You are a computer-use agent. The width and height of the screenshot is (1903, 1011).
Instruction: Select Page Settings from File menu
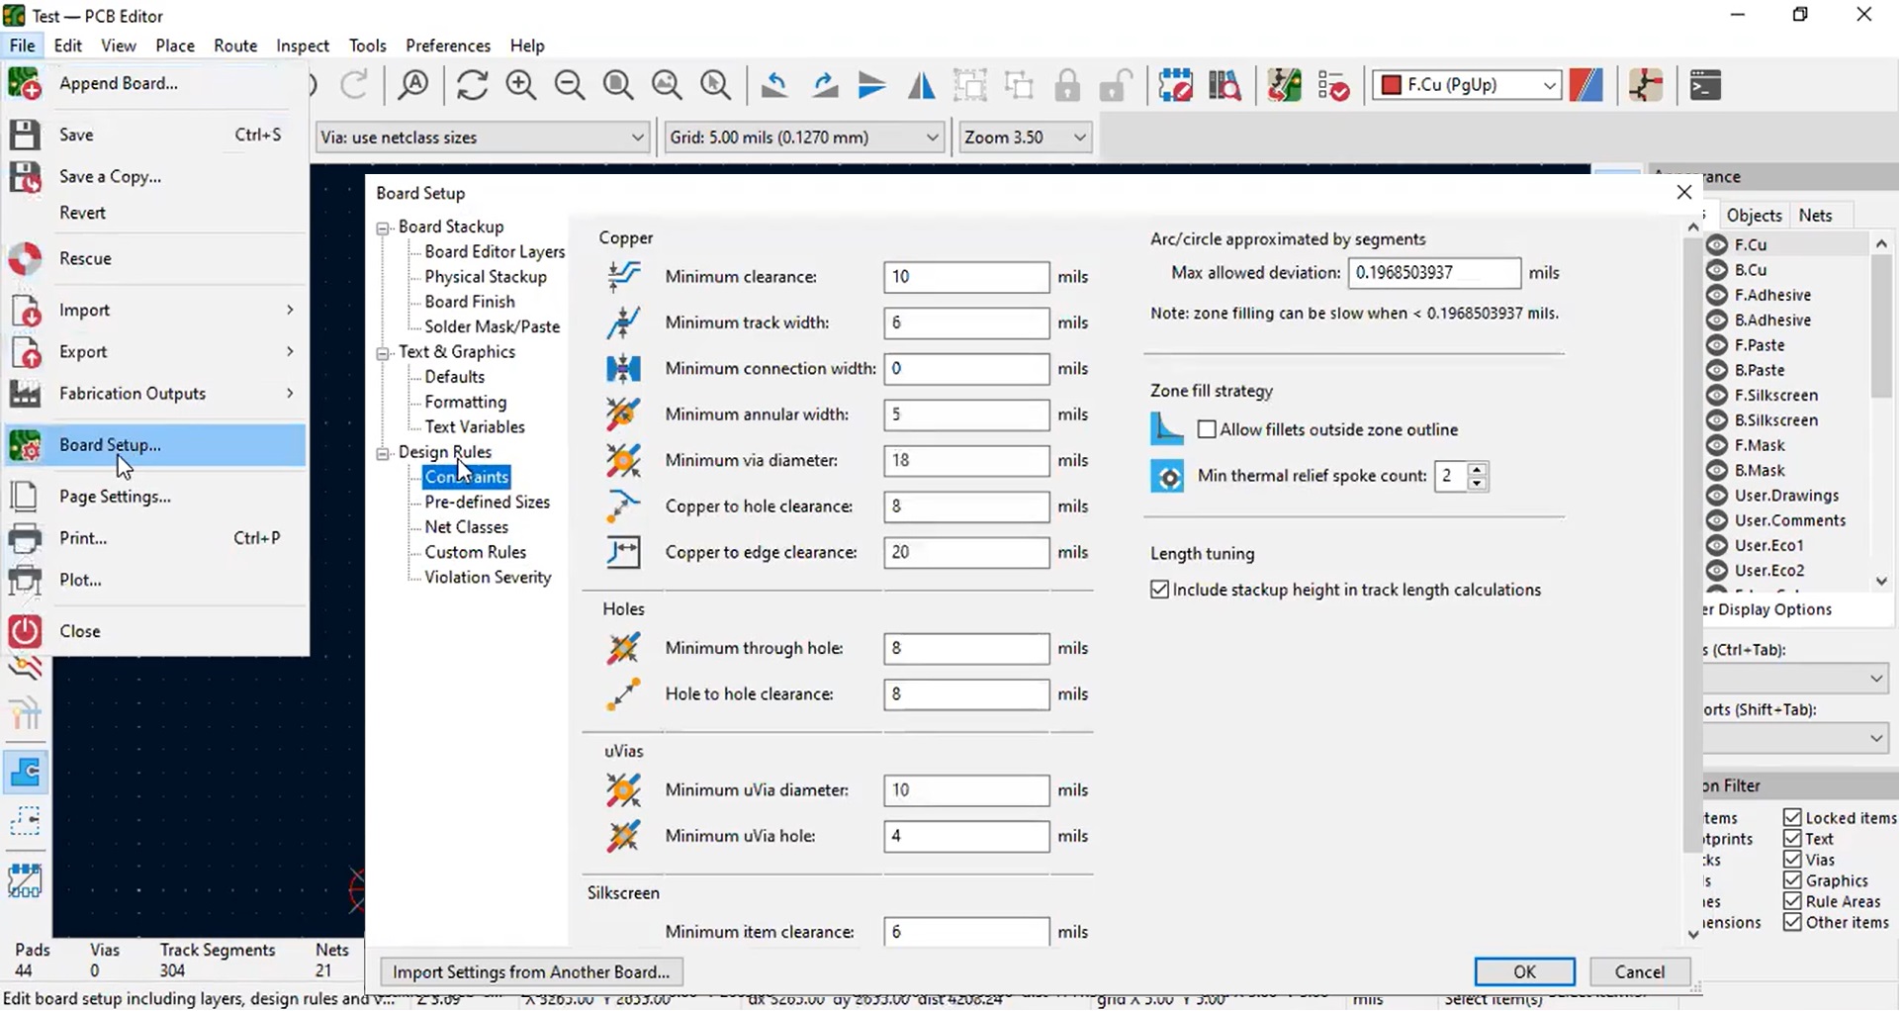[x=115, y=497]
